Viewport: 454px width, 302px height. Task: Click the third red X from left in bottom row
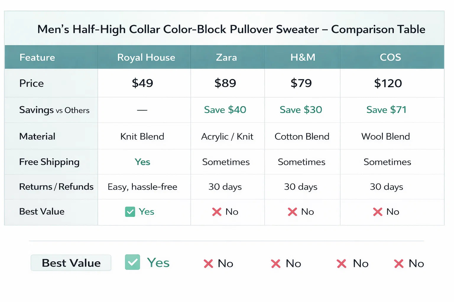tap(341, 264)
